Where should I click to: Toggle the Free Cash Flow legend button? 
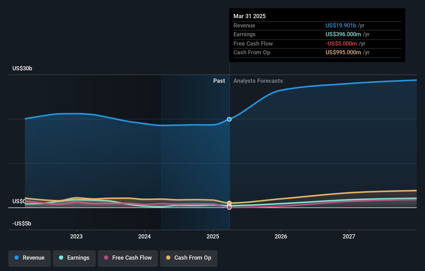pyautogui.click(x=128, y=258)
